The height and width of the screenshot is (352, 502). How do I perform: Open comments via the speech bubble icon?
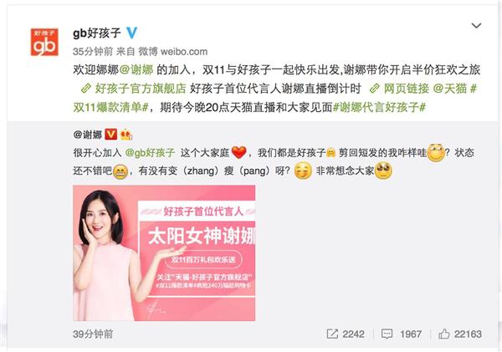click(x=387, y=334)
